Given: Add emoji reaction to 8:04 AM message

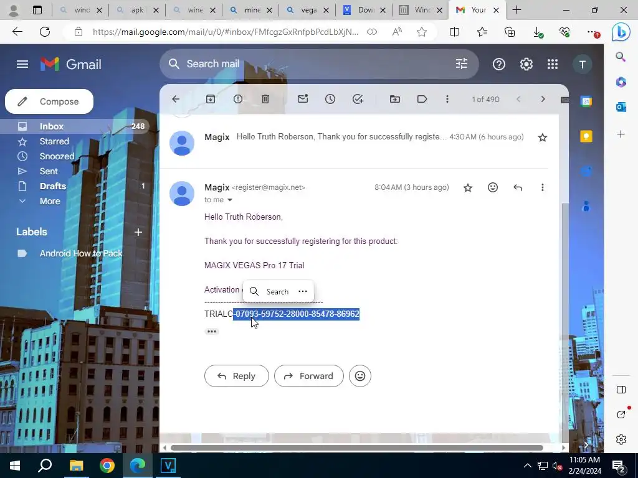Looking at the screenshot, I should tap(493, 187).
